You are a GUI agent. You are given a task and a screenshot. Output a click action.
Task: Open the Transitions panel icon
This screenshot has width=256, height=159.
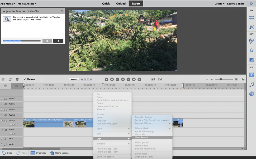(251, 60)
